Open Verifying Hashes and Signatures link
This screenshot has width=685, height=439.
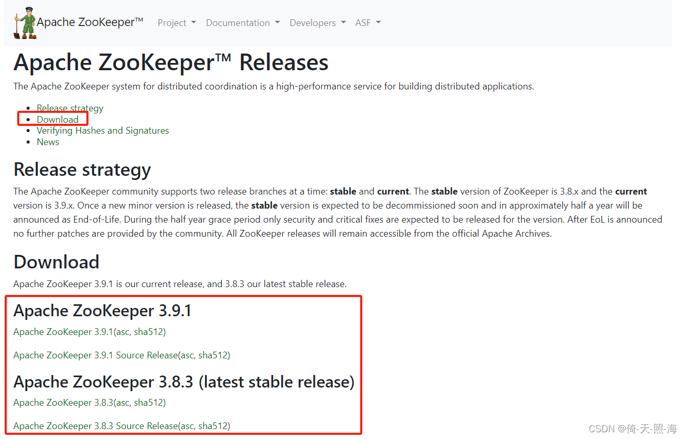pos(103,131)
